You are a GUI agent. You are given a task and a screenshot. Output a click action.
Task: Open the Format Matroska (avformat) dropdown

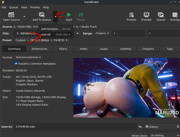tap(29, 57)
